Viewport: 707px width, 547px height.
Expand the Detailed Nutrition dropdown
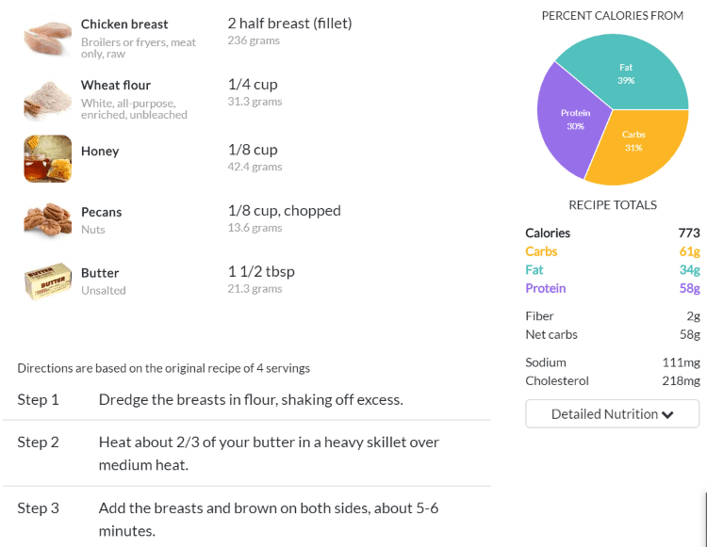(613, 413)
